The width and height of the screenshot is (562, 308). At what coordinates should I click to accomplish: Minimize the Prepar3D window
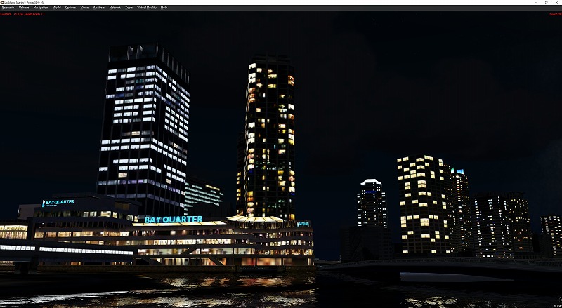point(537,2)
